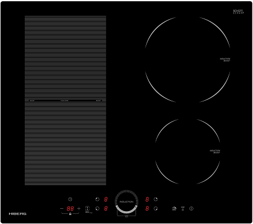
Task: Tap the INDUCTION label in dial center
Action: point(126,202)
